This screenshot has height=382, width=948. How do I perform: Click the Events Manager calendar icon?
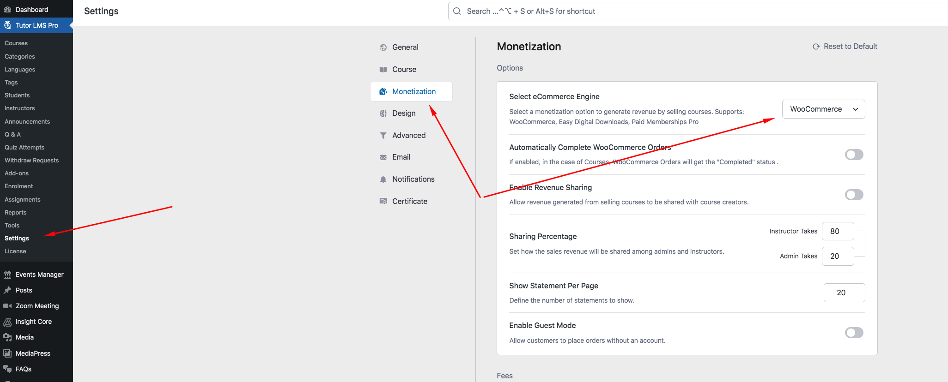[7, 275]
